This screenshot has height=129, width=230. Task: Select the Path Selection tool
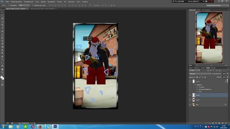click(x=2, y=63)
